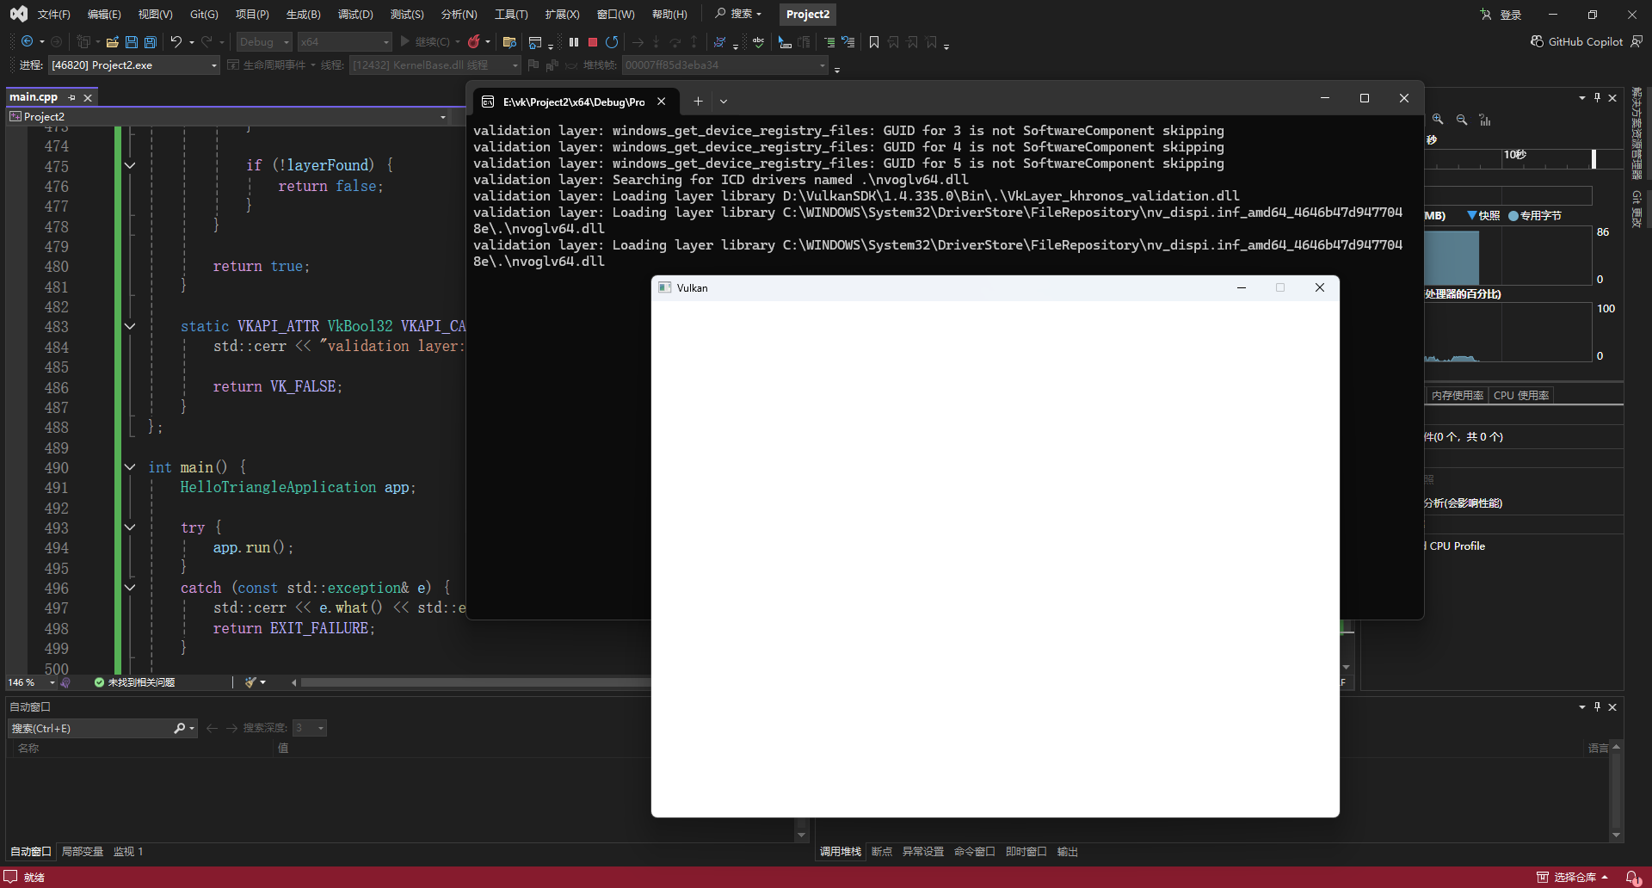Open the 调试(D) menu

(x=355, y=14)
